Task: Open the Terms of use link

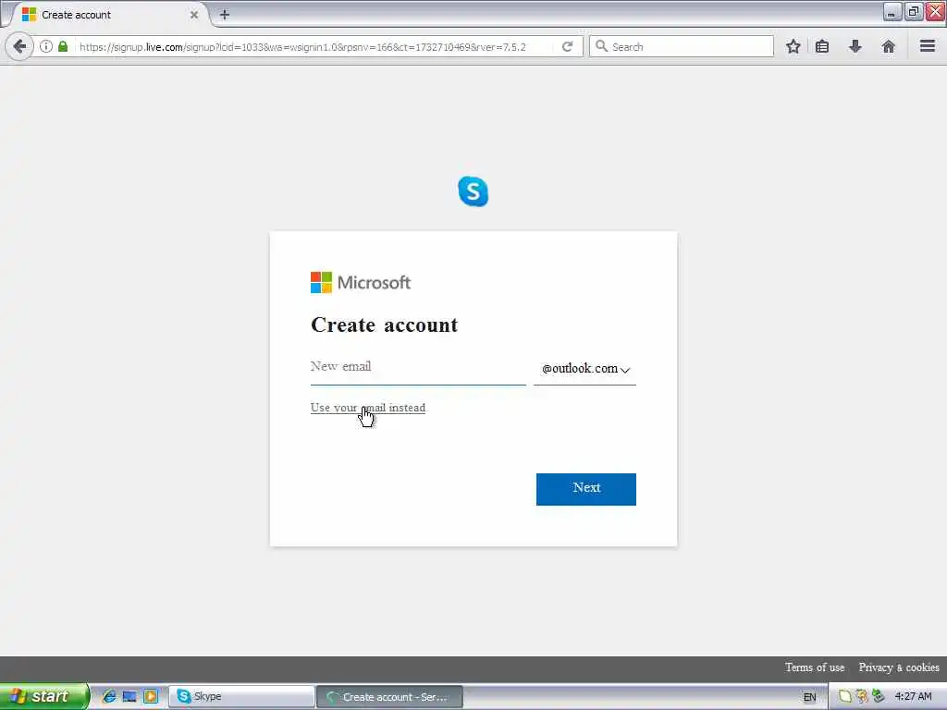Action: (x=814, y=667)
